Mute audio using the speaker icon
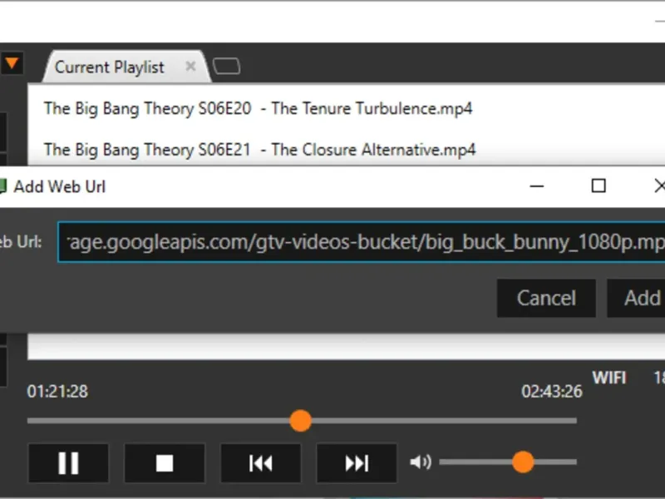This screenshot has width=665, height=499. point(421,462)
